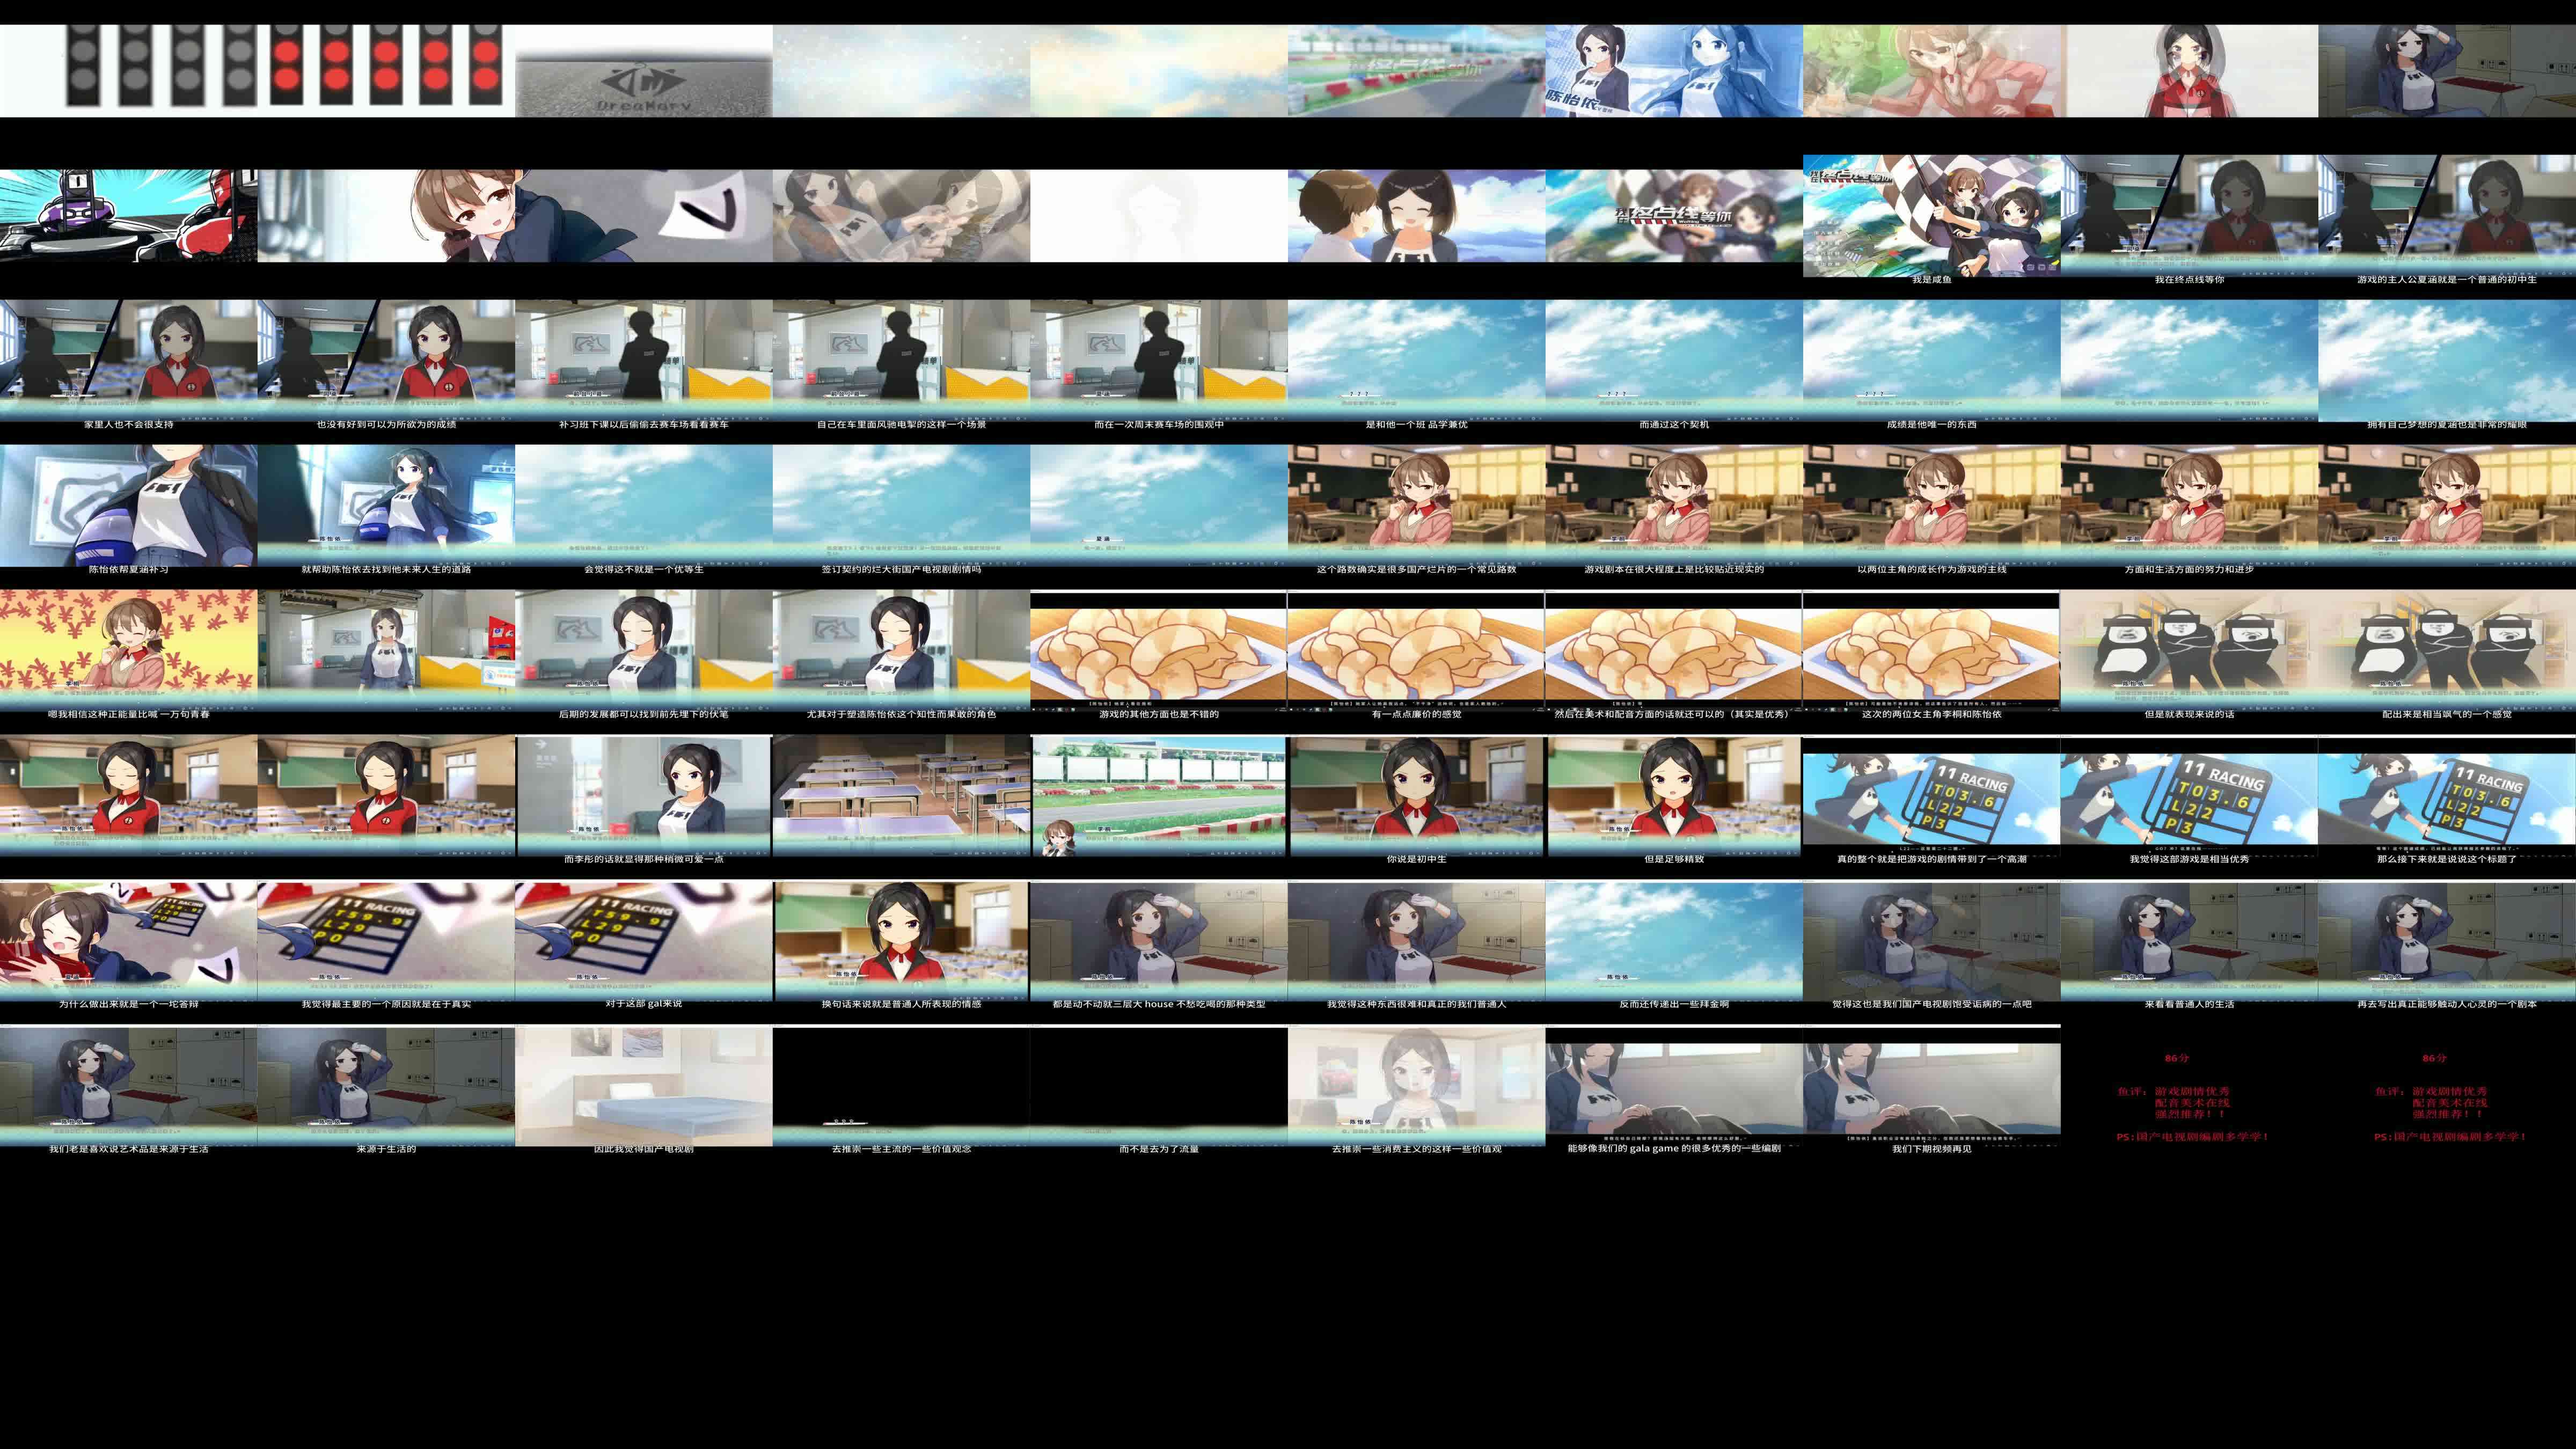
Task: Select the frame captioned 这个路数确实是很多国产烂片的一个常见路数
Action: pos(1416,506)
